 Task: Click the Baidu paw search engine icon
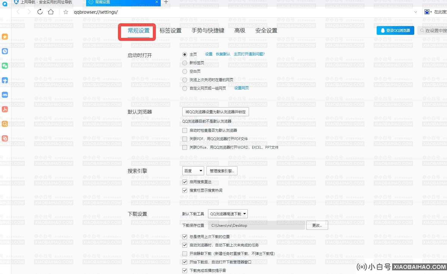pyautogui.click(x=427, y=12)
